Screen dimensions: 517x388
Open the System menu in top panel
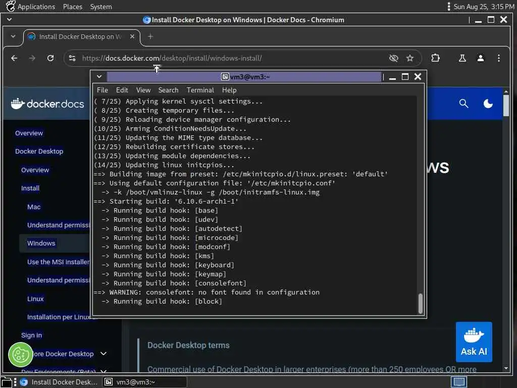(101, 7)
